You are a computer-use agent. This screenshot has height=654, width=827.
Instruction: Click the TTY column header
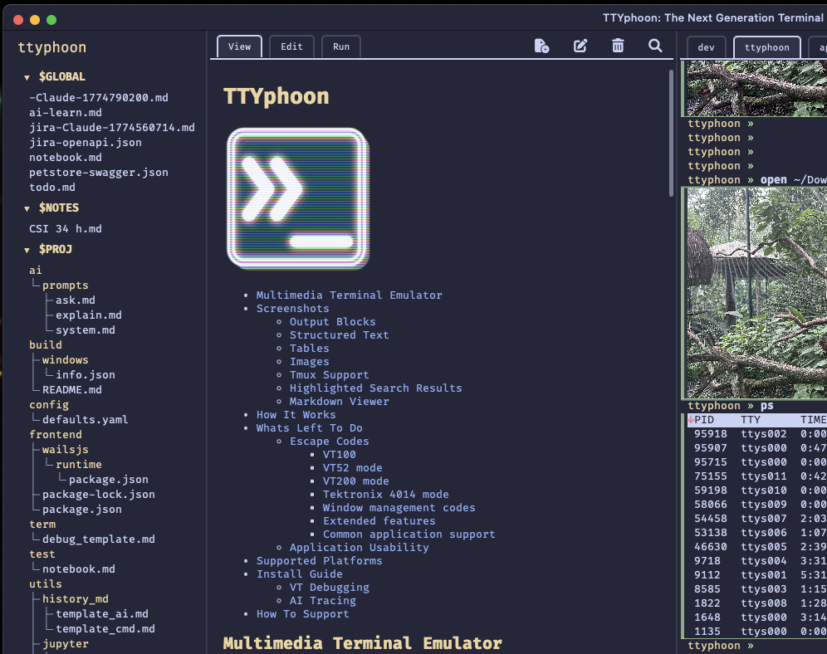click(x=751, y=419)
